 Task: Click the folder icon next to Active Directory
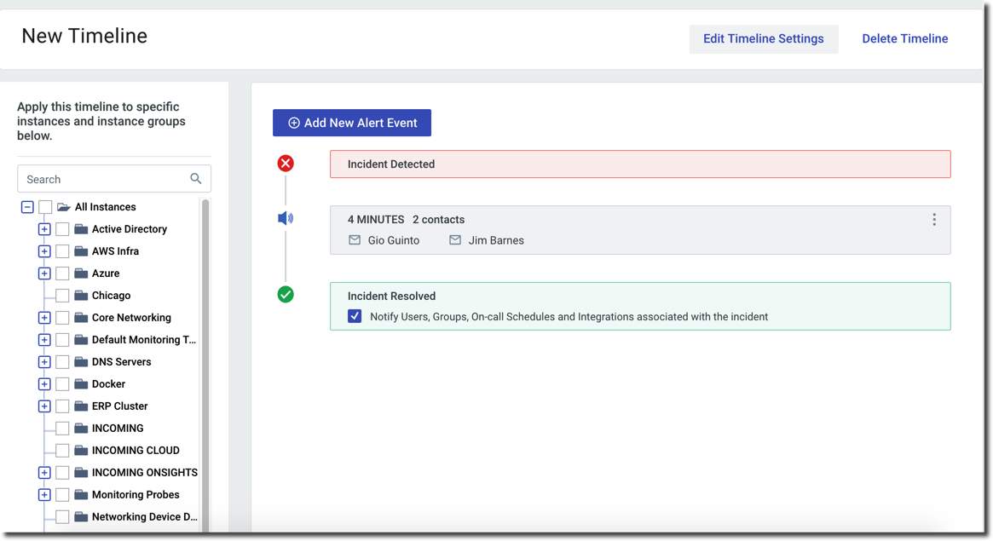83,228
